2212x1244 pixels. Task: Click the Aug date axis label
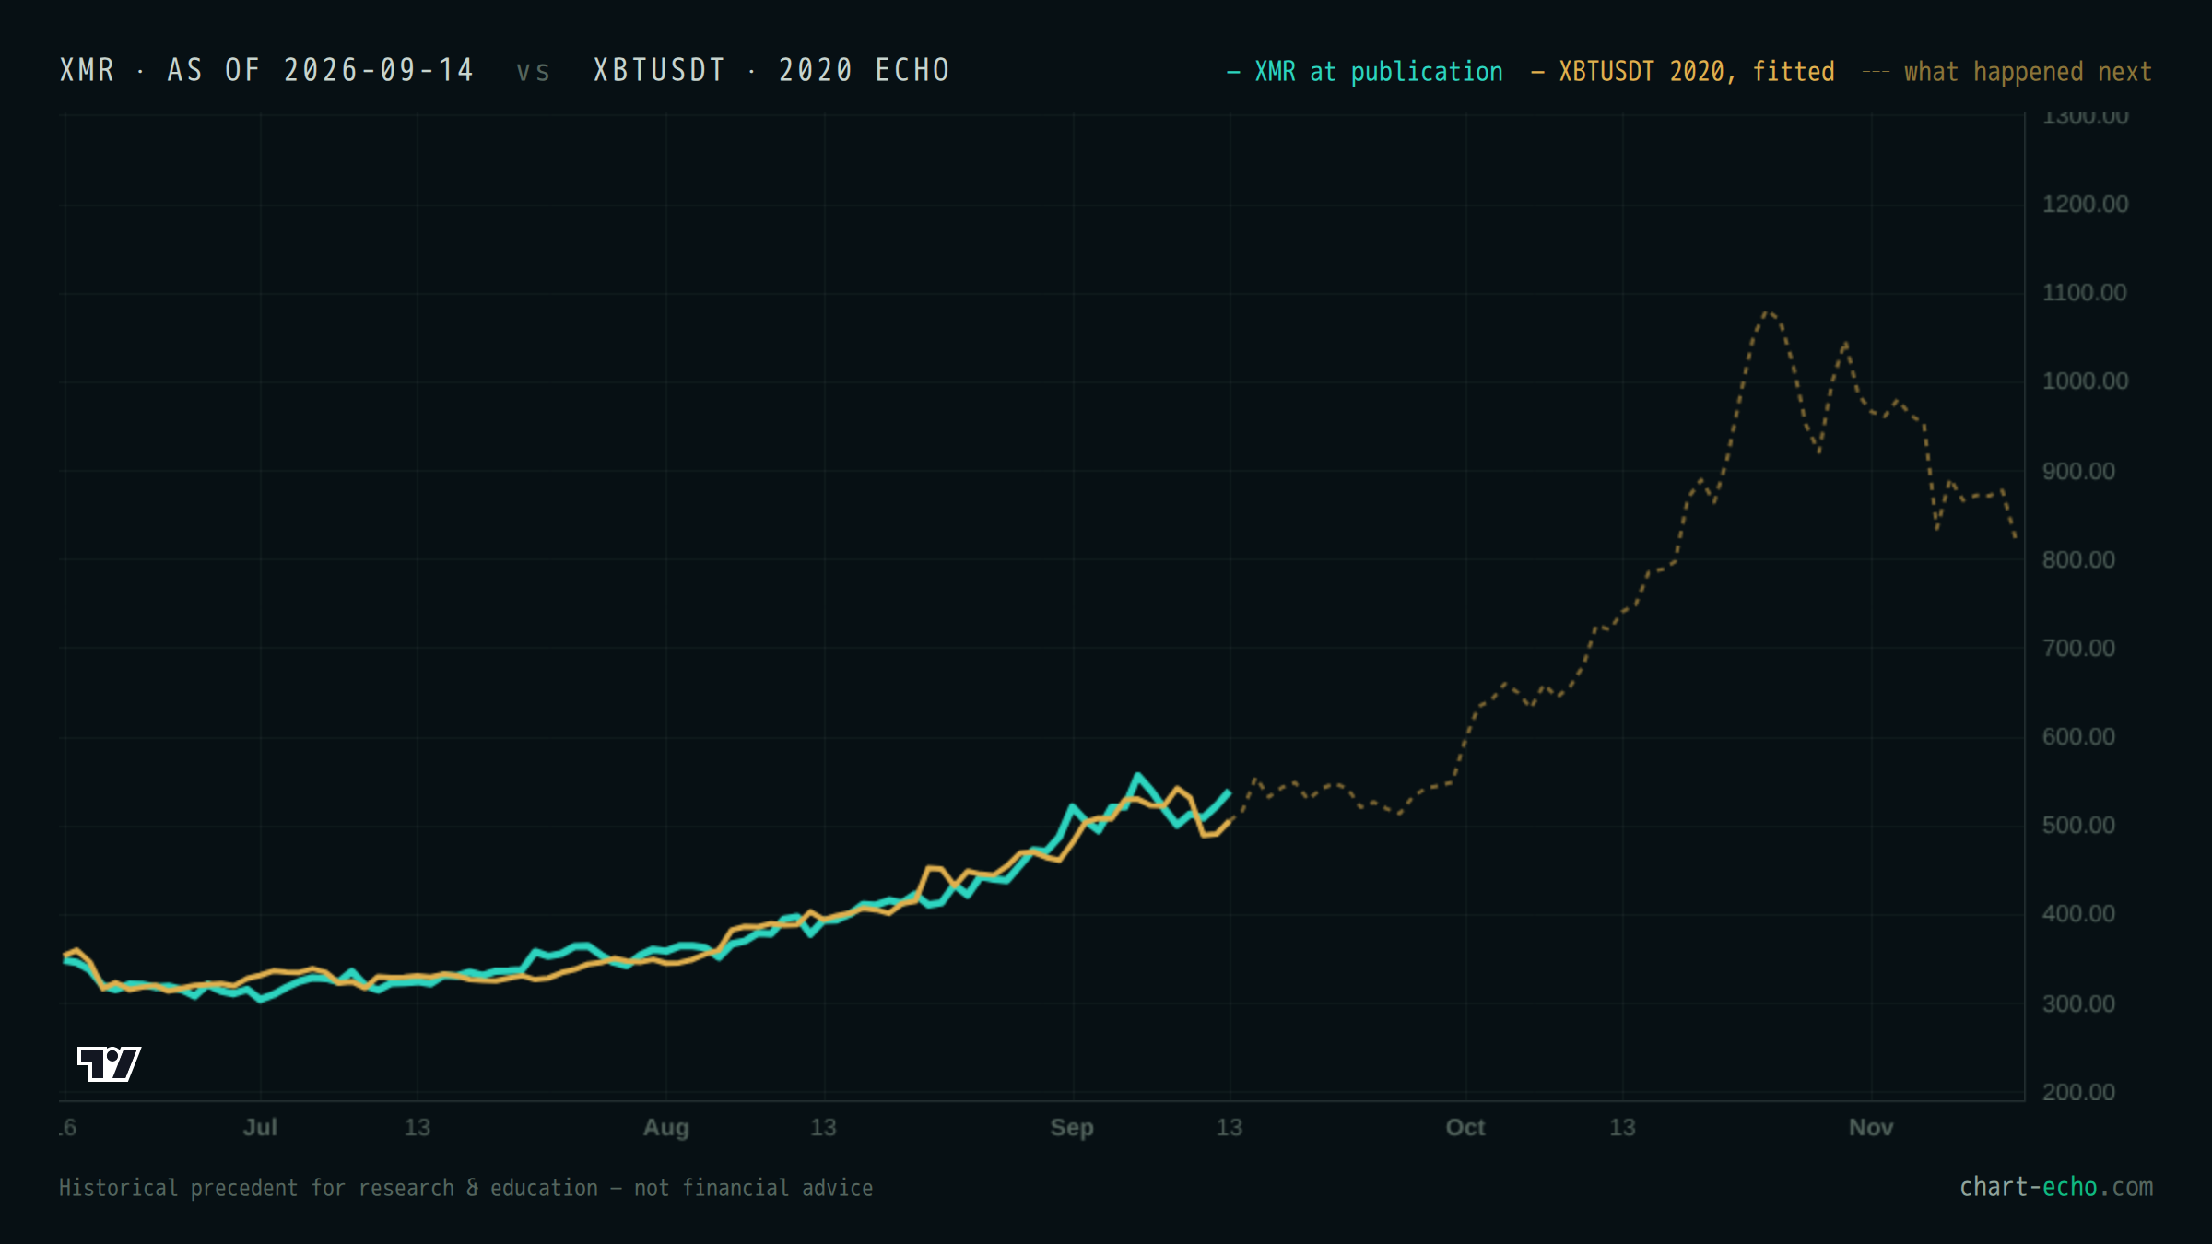[x=665, y=1128]
